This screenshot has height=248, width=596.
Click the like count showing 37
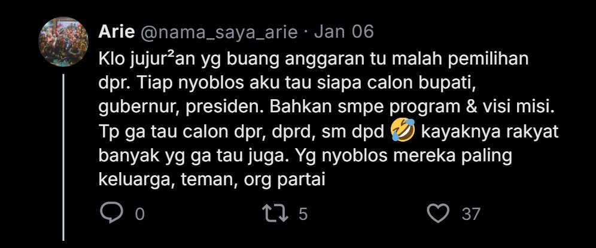point(471,215)
